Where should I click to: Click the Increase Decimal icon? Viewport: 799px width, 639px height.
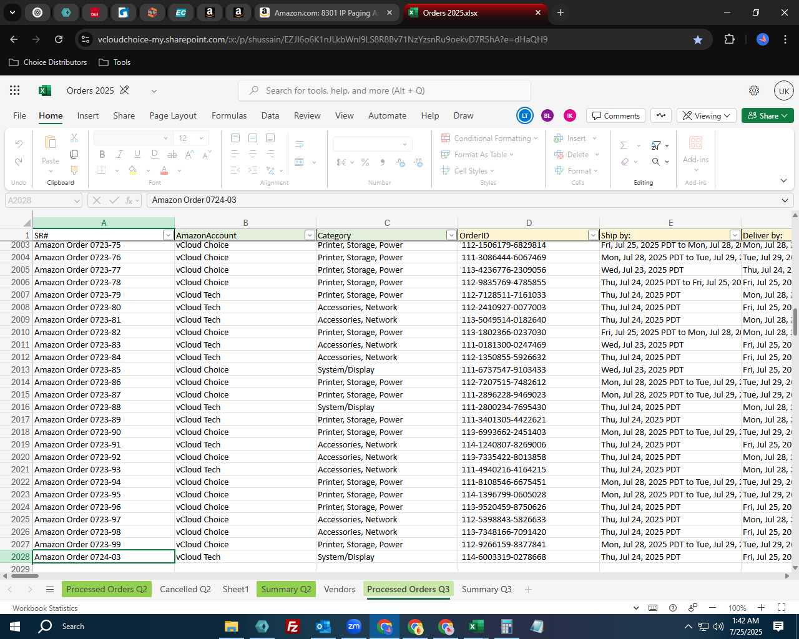(400, 162)
